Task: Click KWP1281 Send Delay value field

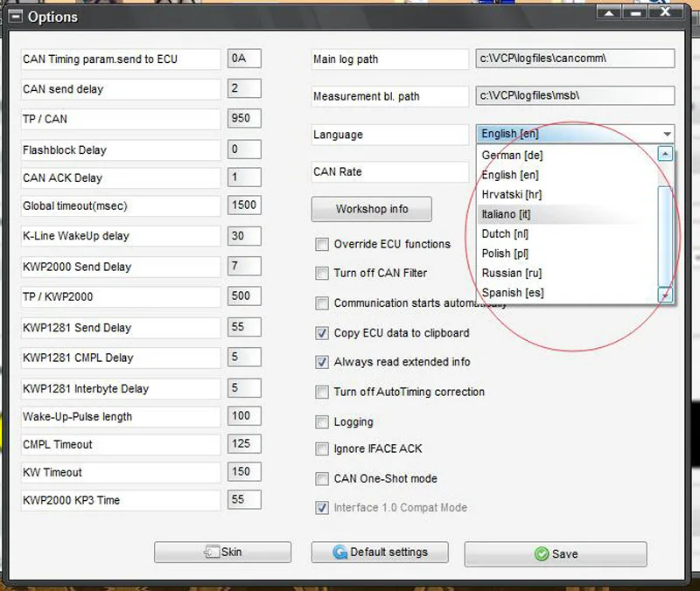Action: pyautogui.click(x=244, y=327)
